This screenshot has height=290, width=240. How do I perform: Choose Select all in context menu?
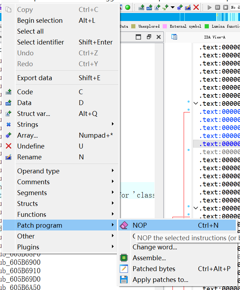(x=61, y=32)
